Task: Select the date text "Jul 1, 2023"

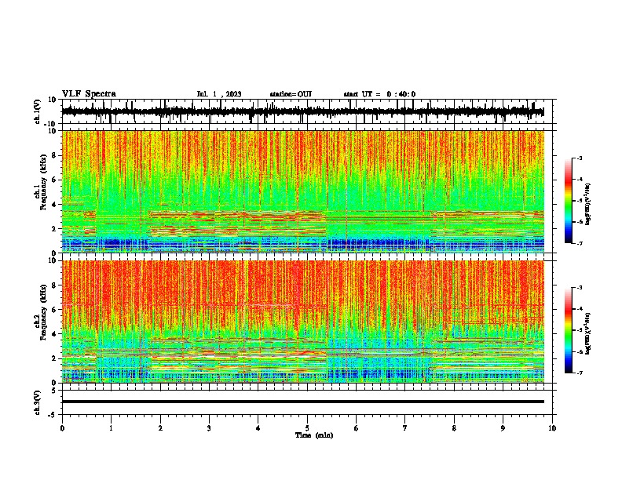Action: coord(219,94)
